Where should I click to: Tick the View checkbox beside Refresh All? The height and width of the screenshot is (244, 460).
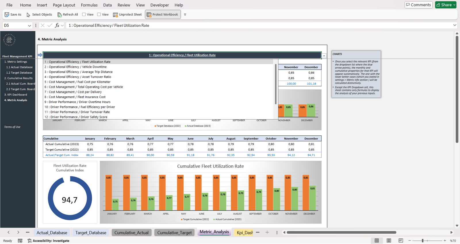point(84,14)
